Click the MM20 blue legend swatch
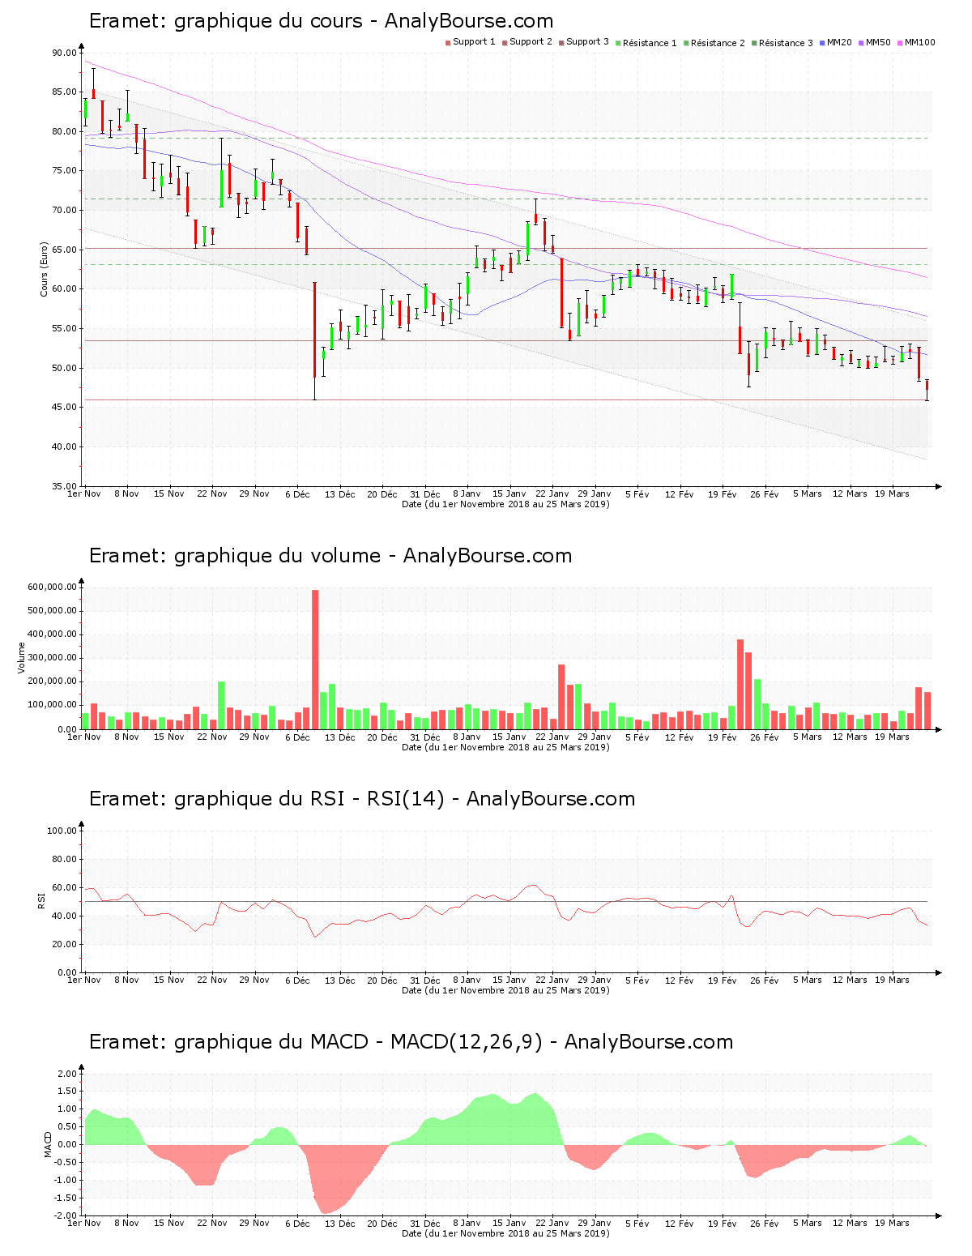The width and height of the screenshot is (972, 1256). click(x=822, y=42)
